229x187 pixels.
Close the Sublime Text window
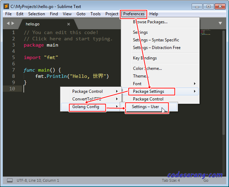(x=220, y=7)
